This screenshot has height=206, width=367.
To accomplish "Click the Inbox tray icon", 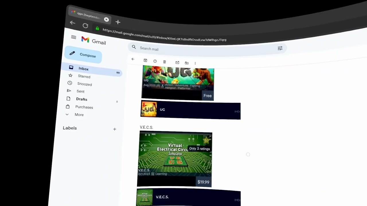I will [x=71, y=68].
